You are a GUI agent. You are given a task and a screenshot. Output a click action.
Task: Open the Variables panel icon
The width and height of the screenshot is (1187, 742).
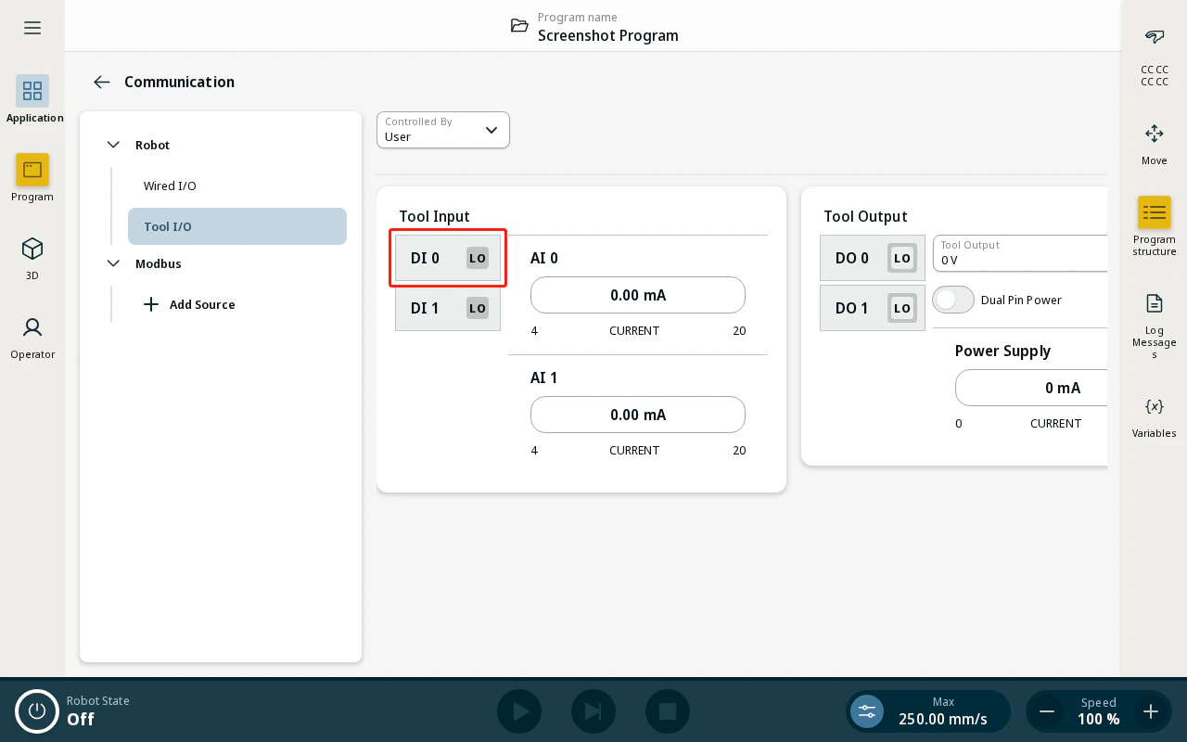pos(1155,406)
